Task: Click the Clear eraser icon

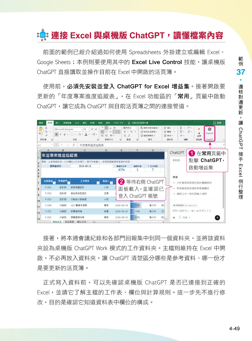Action: (x=181, y=136)
